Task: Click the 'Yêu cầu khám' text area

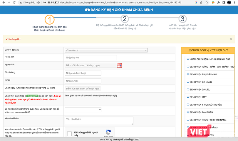Action: pyautogui.click(x=99, y=120)
